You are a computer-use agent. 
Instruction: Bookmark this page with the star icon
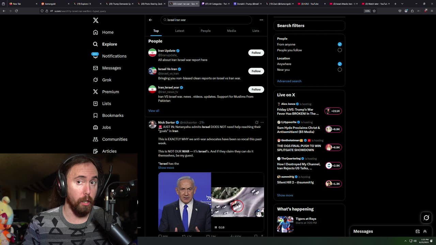374,11
